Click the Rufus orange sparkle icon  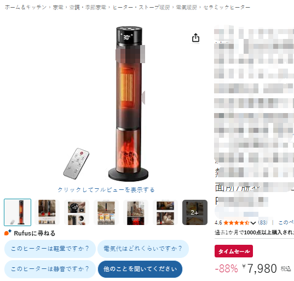8,233
